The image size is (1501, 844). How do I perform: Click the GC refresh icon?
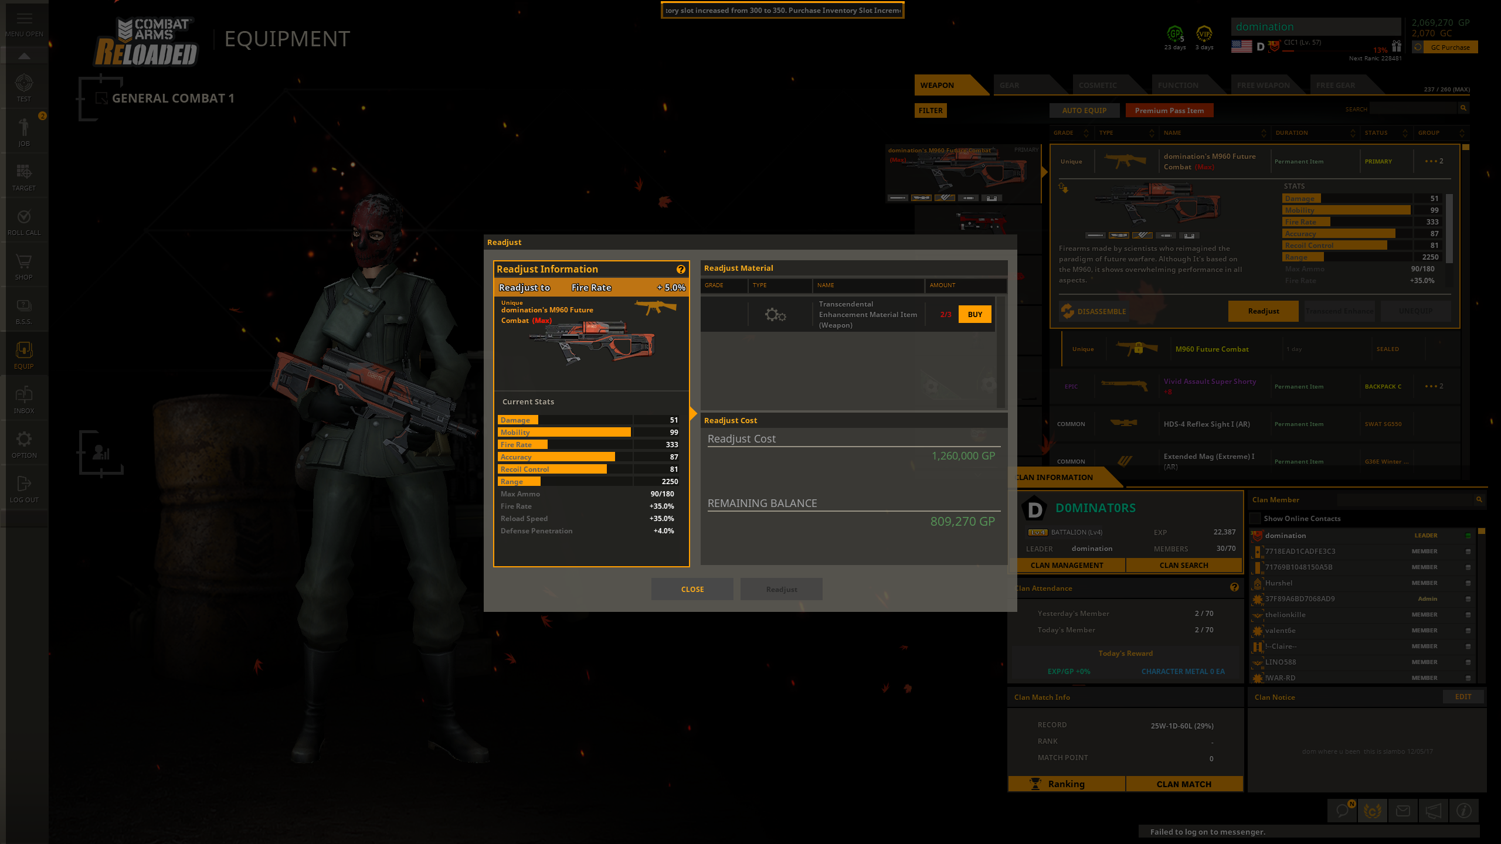pyautogui.click(x=1418, y=47)
